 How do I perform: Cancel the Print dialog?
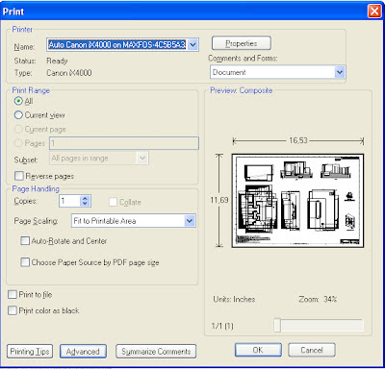coord(312,350)
